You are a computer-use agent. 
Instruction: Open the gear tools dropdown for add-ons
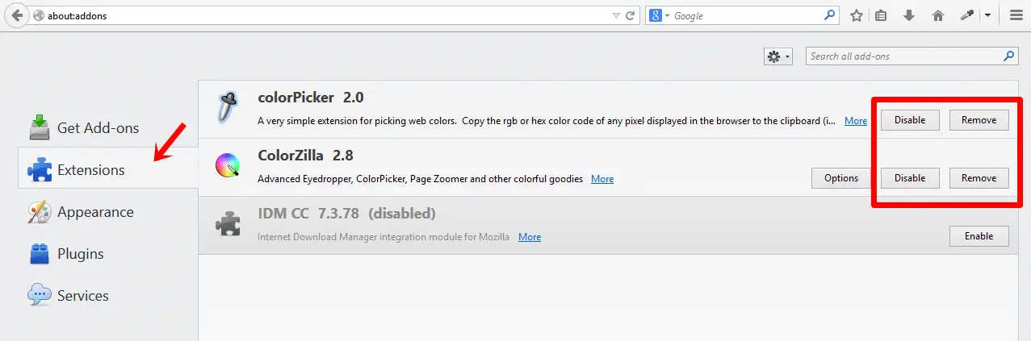coord(778,56)
